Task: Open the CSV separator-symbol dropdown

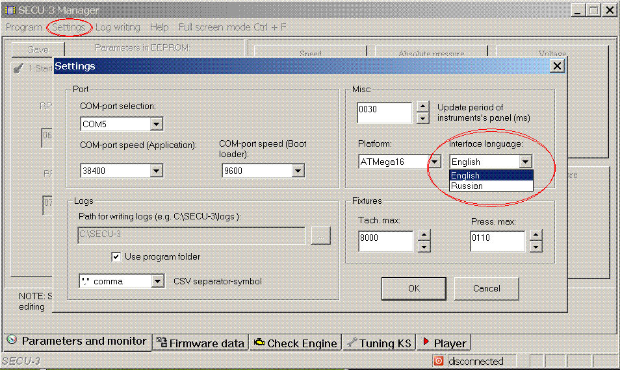Action: (157, 282)
